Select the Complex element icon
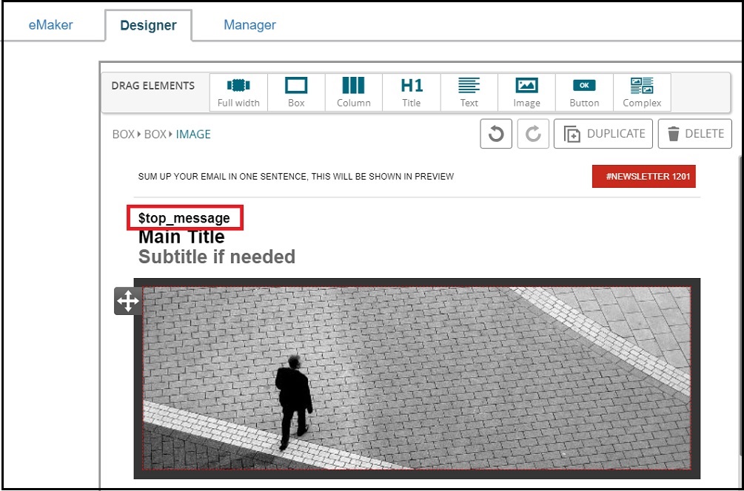Viewport: 744px width, 491px height. 642,92
